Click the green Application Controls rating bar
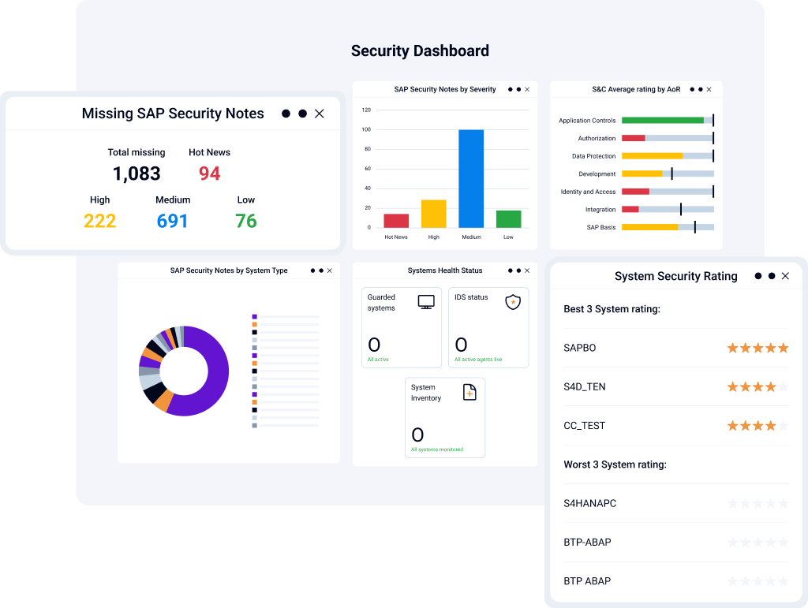 tap(663, 121)
